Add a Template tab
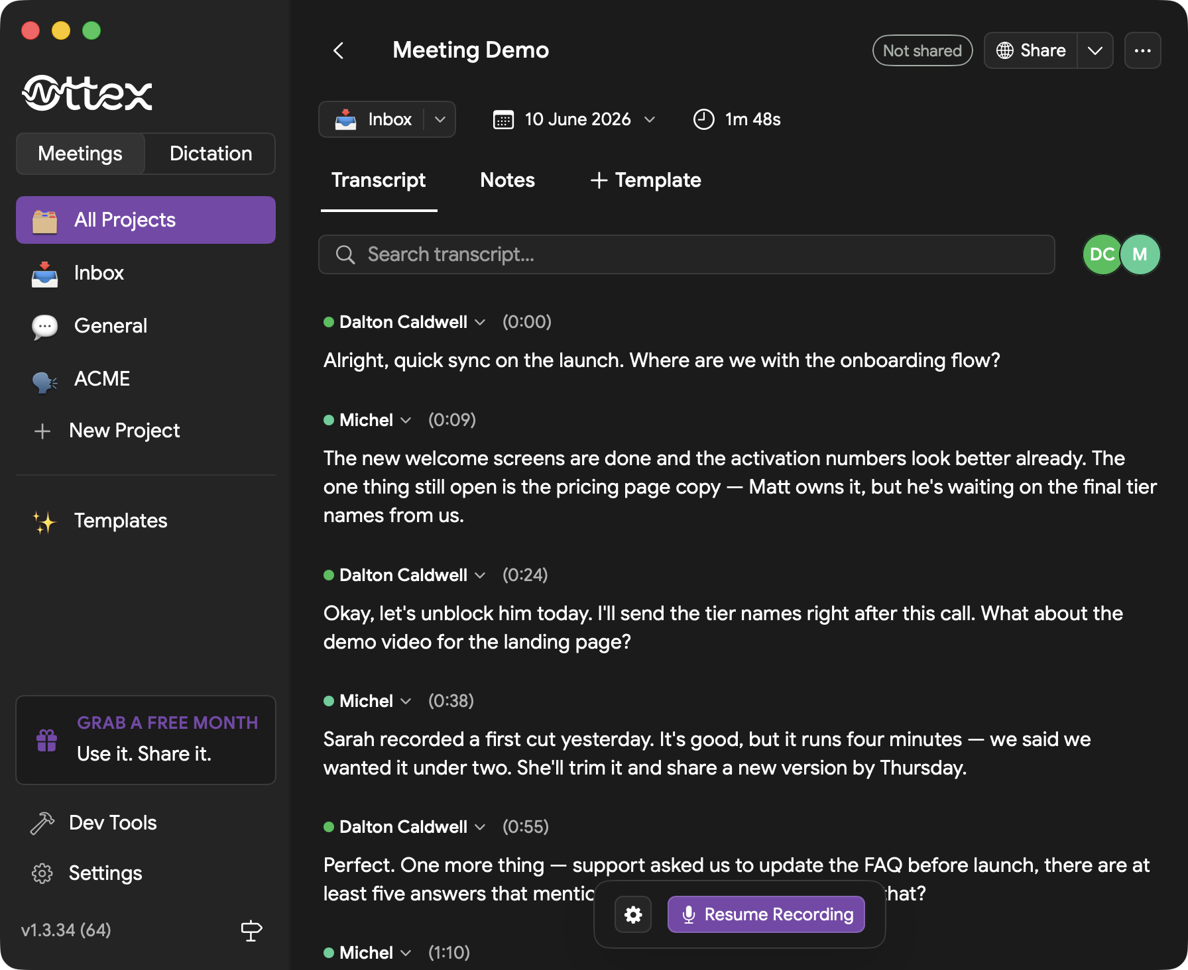The height and width of the screenshot is (970, 1188). click(646, 180)
